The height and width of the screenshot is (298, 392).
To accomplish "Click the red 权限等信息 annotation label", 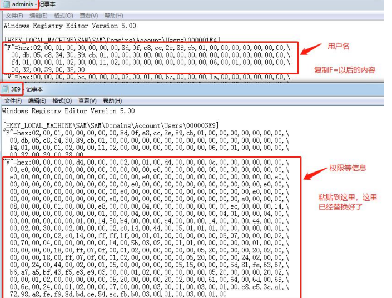I will (x=348, y=168).
